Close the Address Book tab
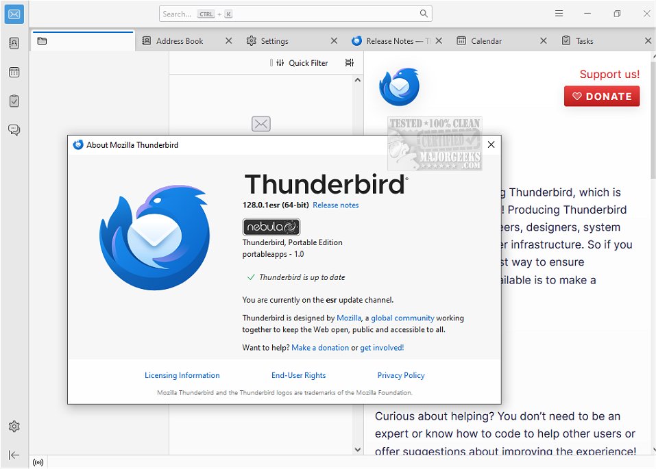 pyautogui.click(x=228, y=41)
